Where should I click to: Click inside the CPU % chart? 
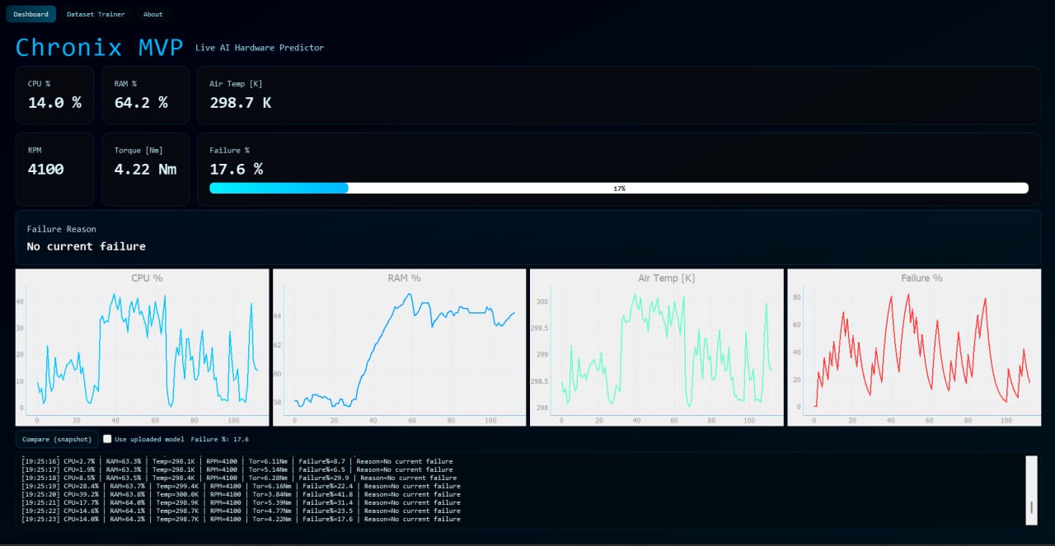(x=142, y=346)
